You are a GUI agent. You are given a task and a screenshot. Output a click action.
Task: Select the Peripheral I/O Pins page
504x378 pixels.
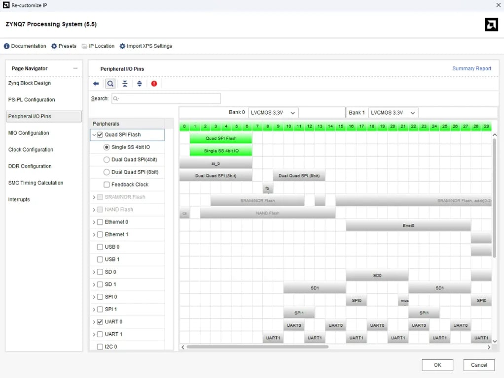point(44,117)
